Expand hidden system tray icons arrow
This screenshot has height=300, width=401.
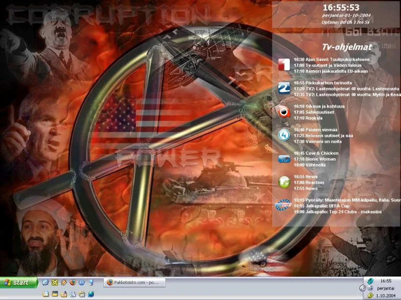pyautogui.click(x=362, y=288)
